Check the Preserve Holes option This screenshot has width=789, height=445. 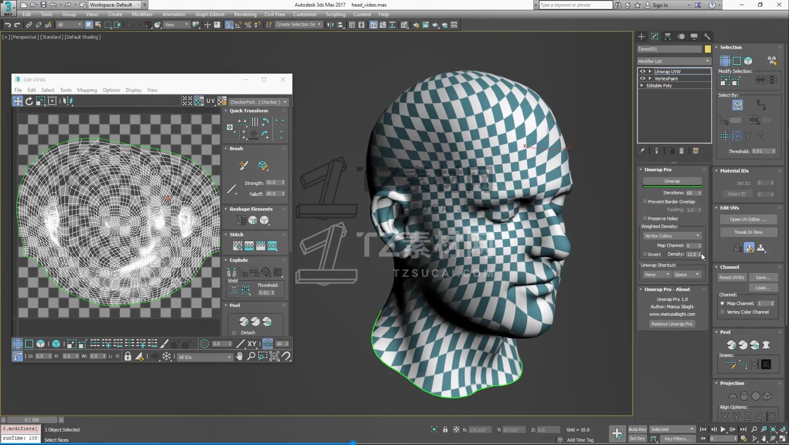click(645, 219)
